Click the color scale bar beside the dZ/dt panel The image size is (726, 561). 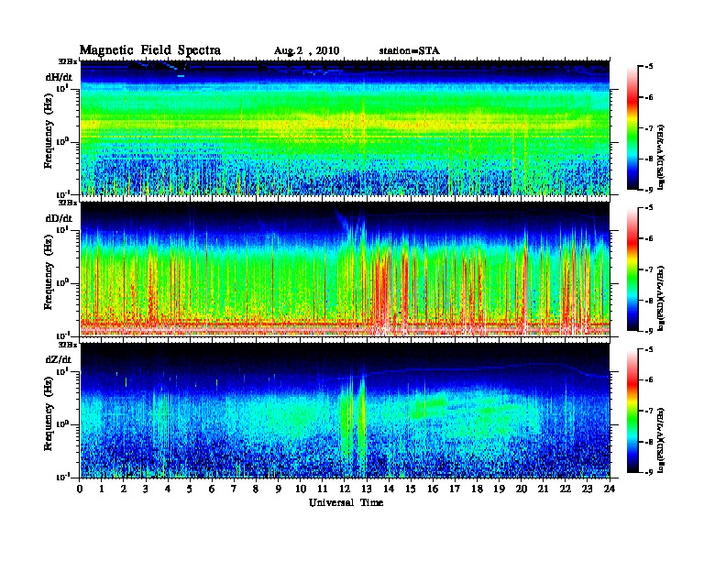[632, 411]
